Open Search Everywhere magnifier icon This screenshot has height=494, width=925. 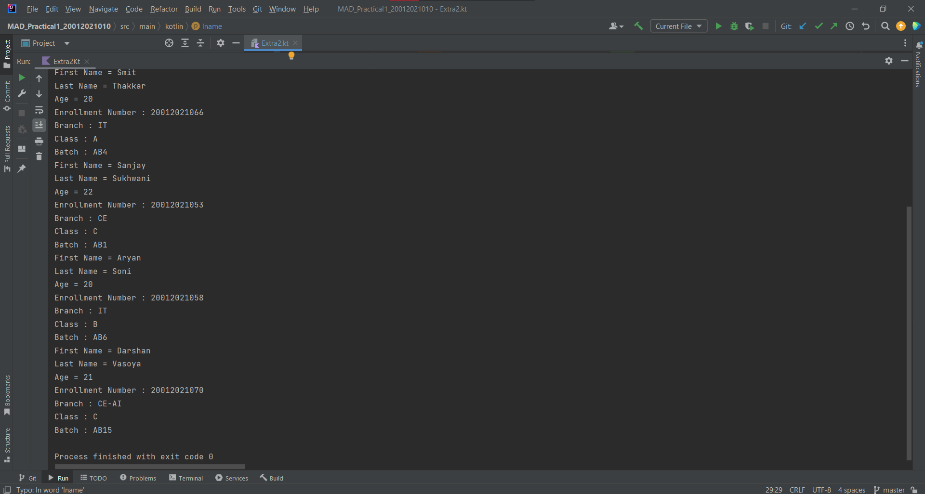tap(885, 26)
